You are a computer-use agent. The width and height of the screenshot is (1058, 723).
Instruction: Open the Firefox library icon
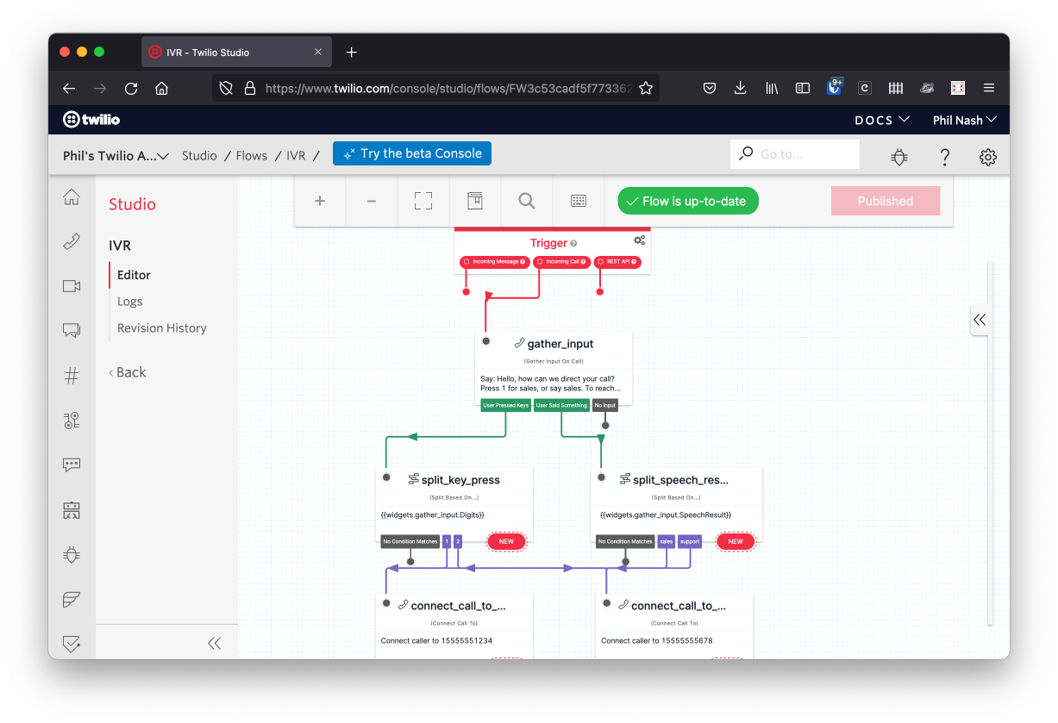pyautogui.click(x=772, y=88)
